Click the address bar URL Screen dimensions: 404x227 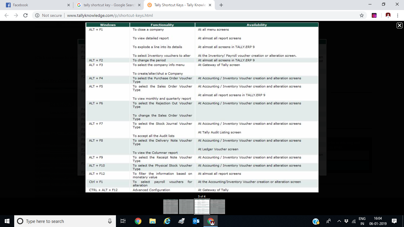click(x=110, y=15)
